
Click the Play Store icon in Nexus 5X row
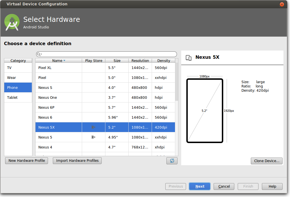tap(93, 127)
